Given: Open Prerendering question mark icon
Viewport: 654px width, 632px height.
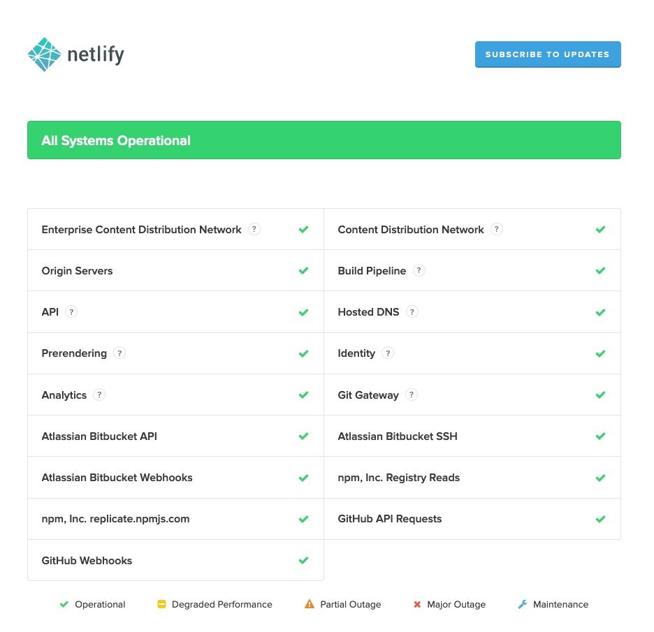Looking at the screenshot, I should (119, 353).
